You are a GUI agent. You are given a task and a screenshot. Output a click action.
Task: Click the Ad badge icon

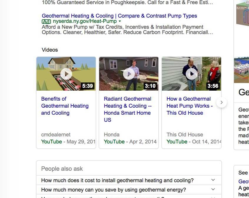[46, 21]
